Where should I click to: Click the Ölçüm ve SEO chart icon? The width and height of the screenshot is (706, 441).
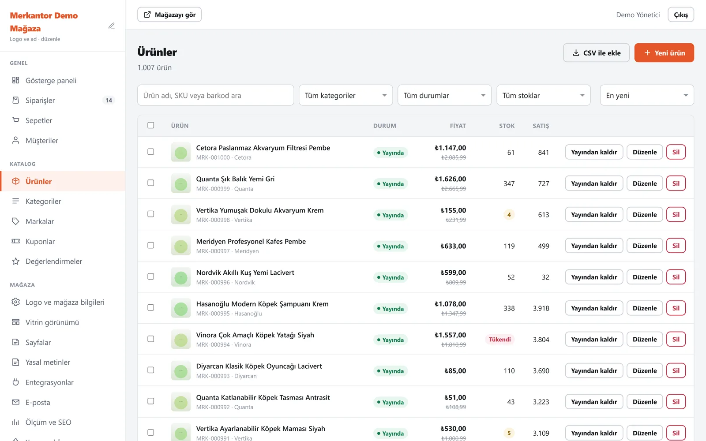coord(16,422)
